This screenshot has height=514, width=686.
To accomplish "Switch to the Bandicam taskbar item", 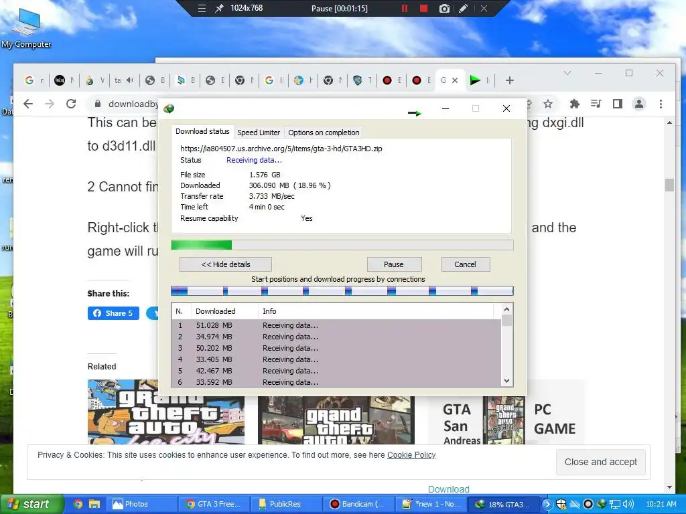I will tap(358, 504).
